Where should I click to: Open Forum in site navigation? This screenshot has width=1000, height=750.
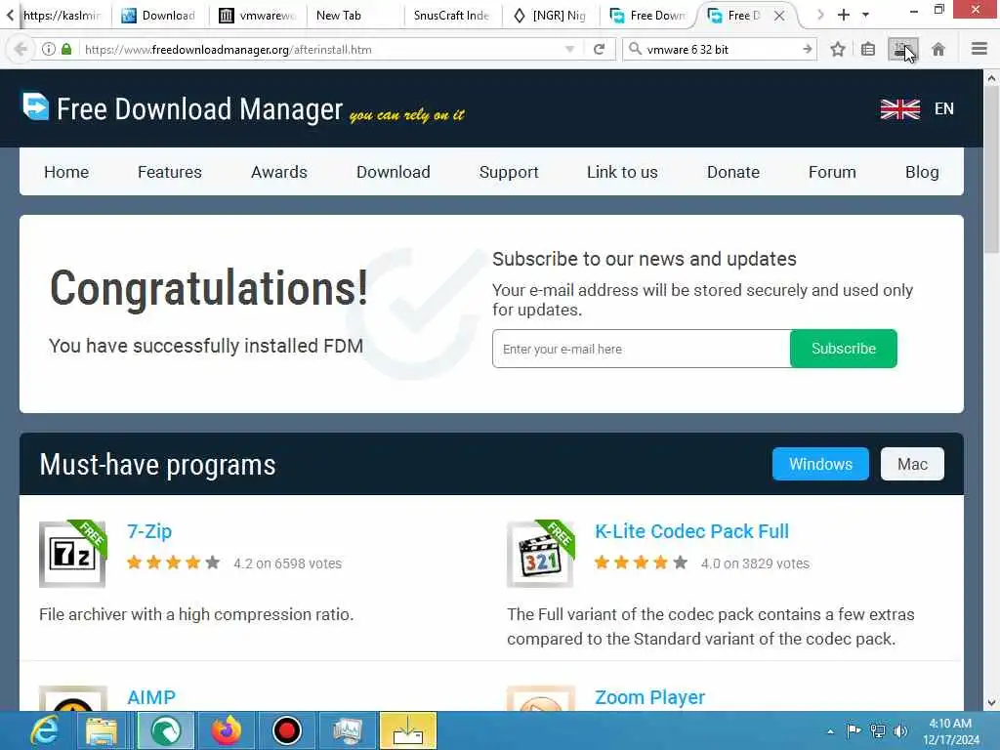point(832,172)
